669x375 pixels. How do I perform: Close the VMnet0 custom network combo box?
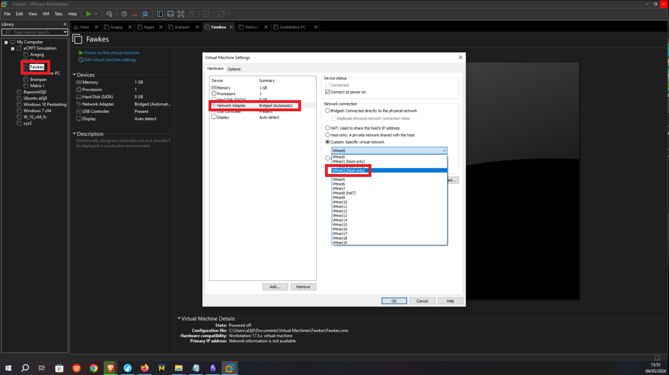389,150
